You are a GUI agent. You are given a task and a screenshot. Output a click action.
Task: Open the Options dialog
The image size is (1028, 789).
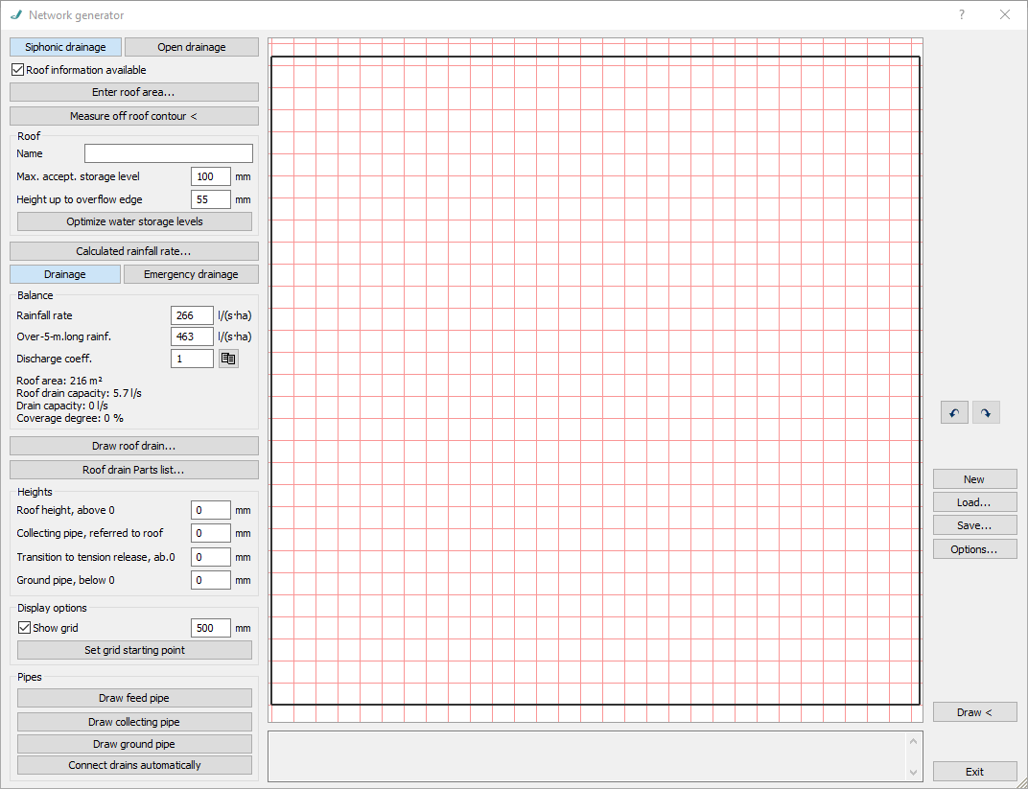975,549
